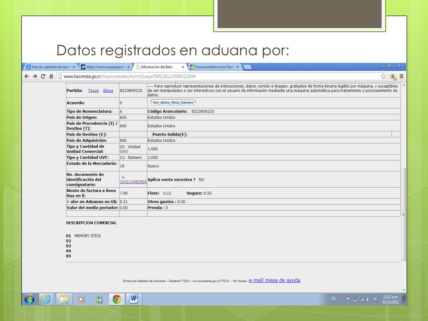428x321 pixels.
Task: Select customs value 8.51
Action: (123, 202)
